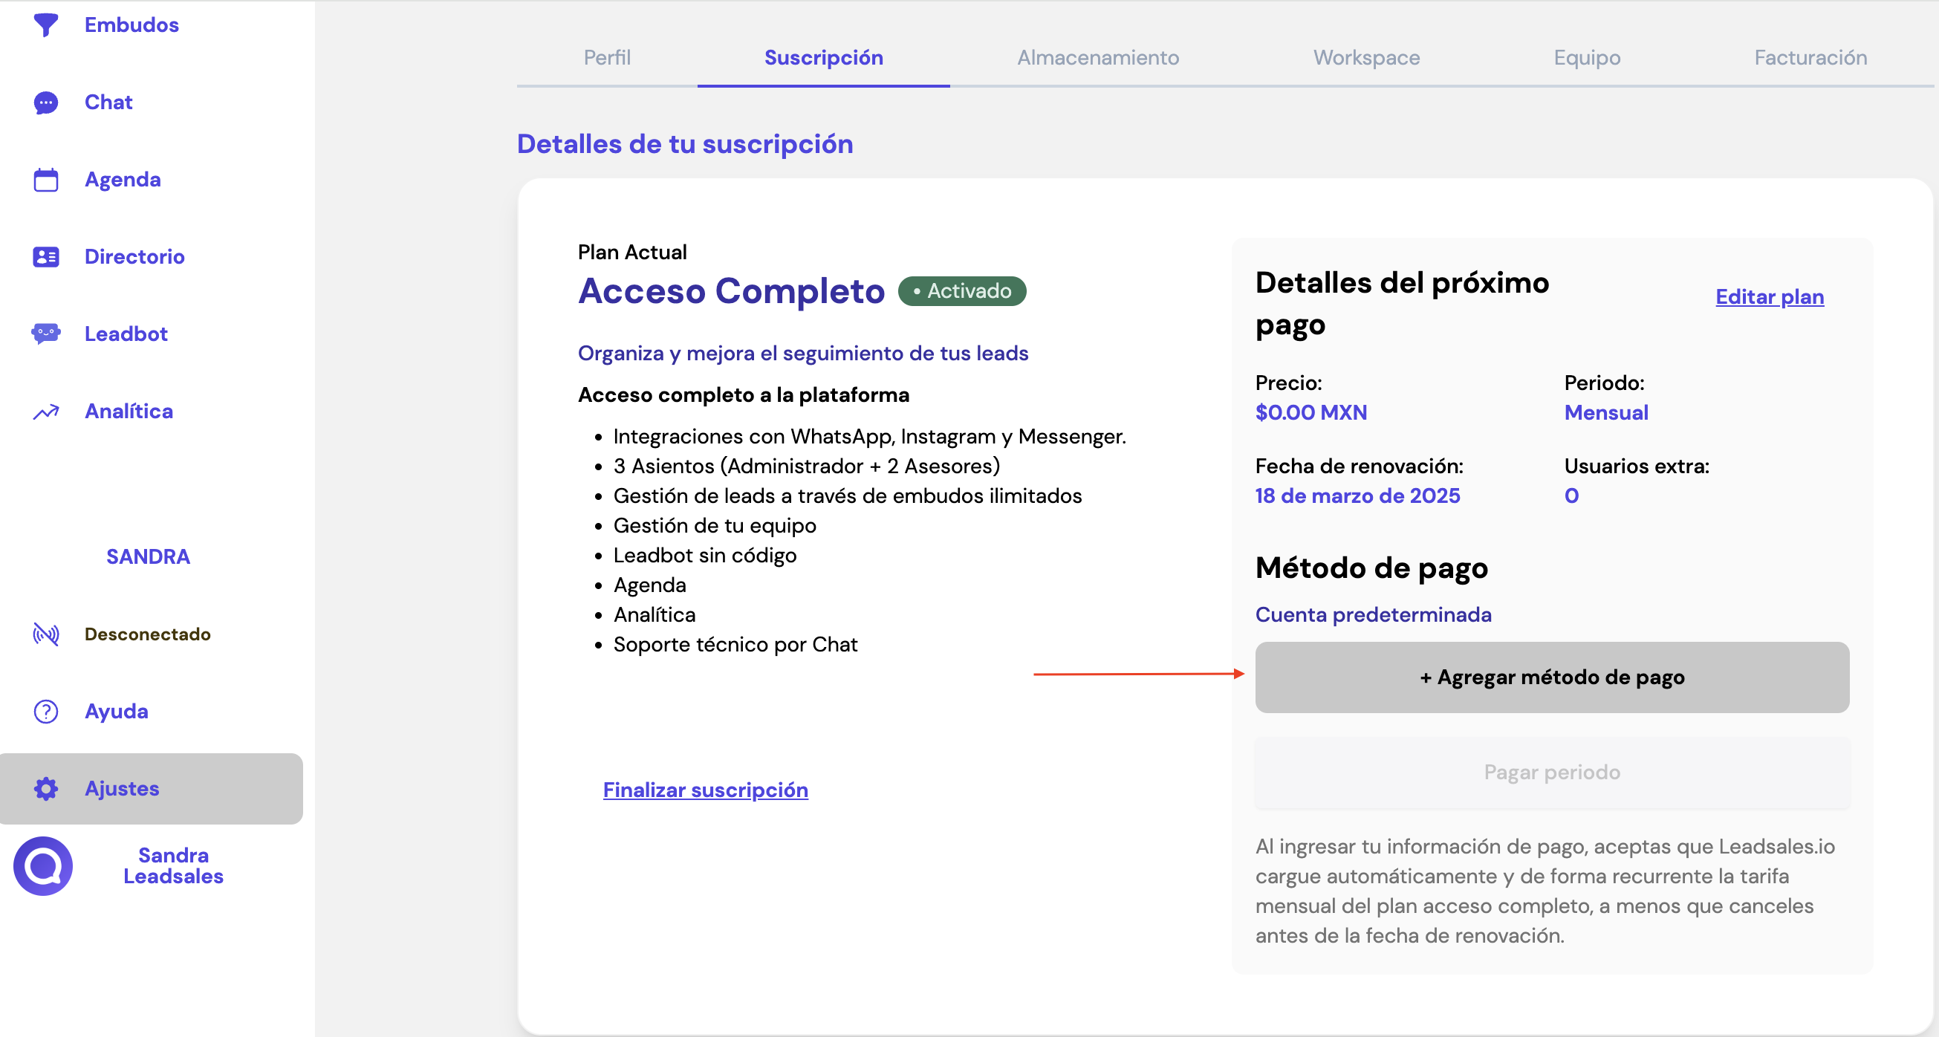The width and height of the screenshot is (1939, 1037).
Task: Go to Agenda in sidebar
Action: [x=123, y=180]
